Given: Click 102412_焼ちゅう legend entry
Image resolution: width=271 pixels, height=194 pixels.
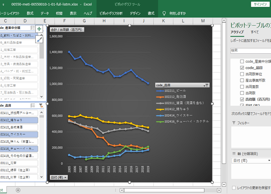Looking at the screenshot, I should point(172,109).
